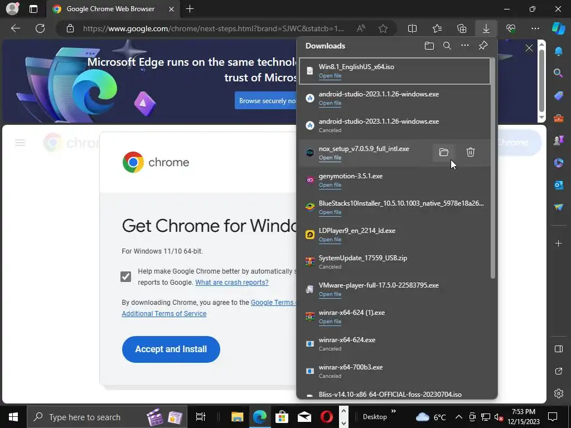This screenshot has width=571, height=428.
Task: Open file for BlueStacks10Installer download
Action: coord(330,212)
